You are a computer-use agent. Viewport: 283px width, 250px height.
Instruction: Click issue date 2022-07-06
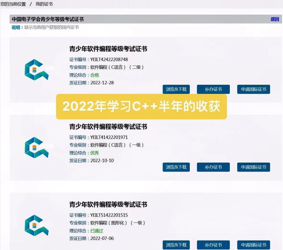tap(102, 238)
